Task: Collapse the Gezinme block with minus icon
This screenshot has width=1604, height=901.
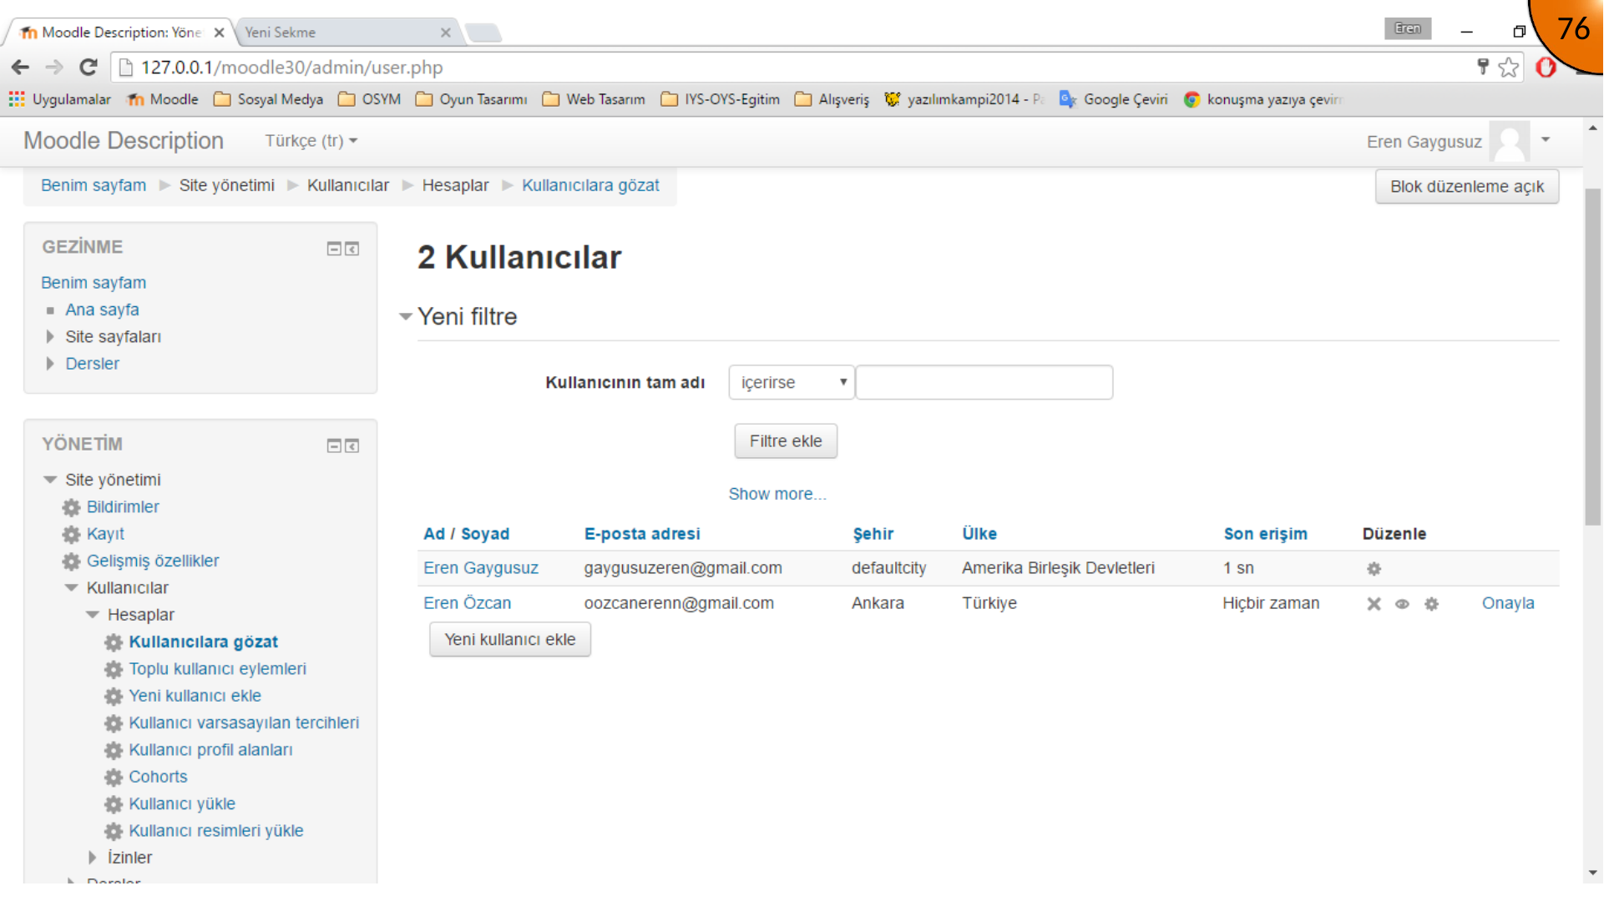Action: click(334, 249)
